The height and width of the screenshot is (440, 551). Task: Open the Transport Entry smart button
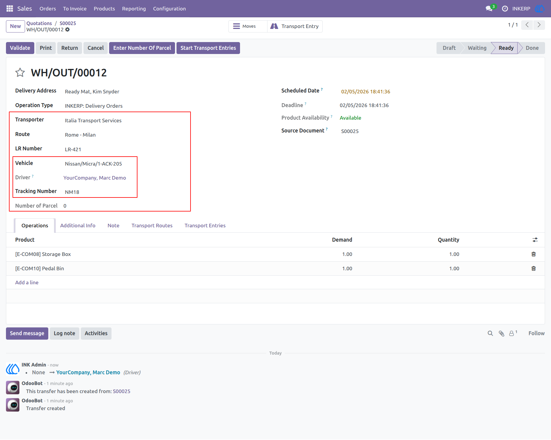click(x=295, y=26)
